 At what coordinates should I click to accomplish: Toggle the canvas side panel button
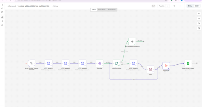click(199, 28)
